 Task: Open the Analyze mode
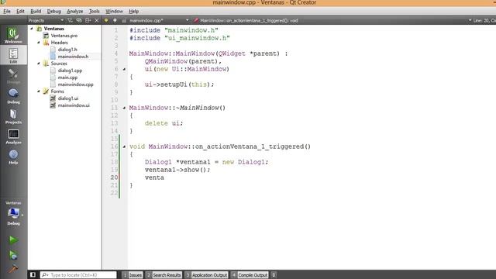[13, 136]
